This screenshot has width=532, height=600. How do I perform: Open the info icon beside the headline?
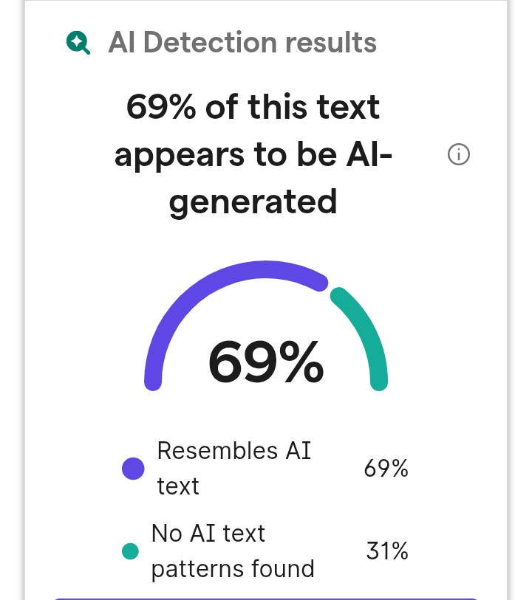click(x=459, y=155)
